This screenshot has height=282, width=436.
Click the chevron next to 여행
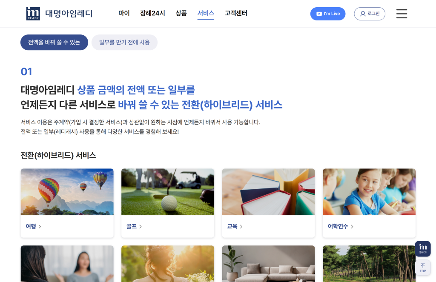point(40,227)
